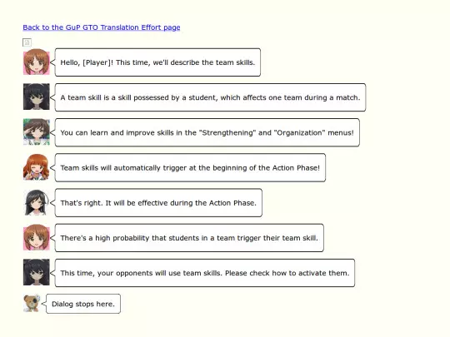Click the "Dialog stops here." bubble
Image resolution: width=450 pixels, height=337 pixels.
pos(83,304)
